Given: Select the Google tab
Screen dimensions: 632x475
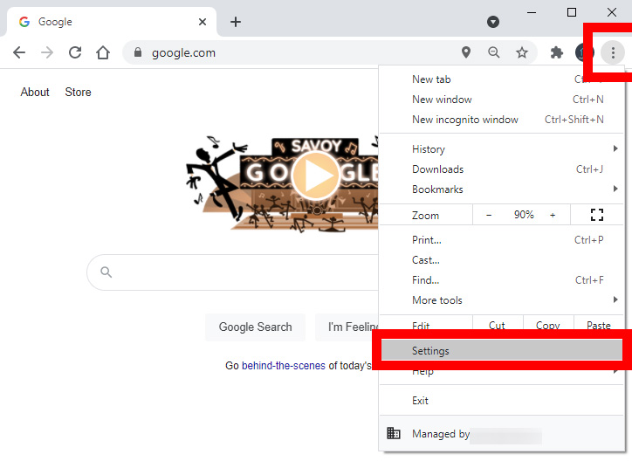Looking at the screenshot, I should click(112, 22).
